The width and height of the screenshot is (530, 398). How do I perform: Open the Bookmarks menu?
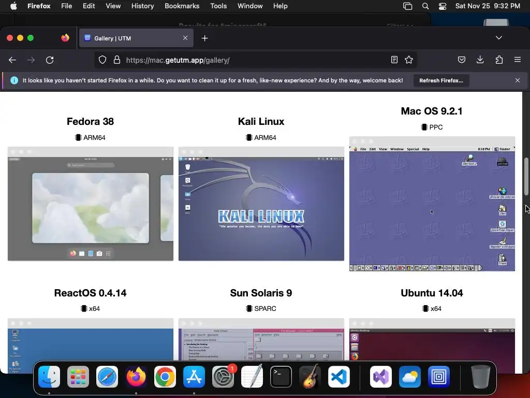pos(182,6)
